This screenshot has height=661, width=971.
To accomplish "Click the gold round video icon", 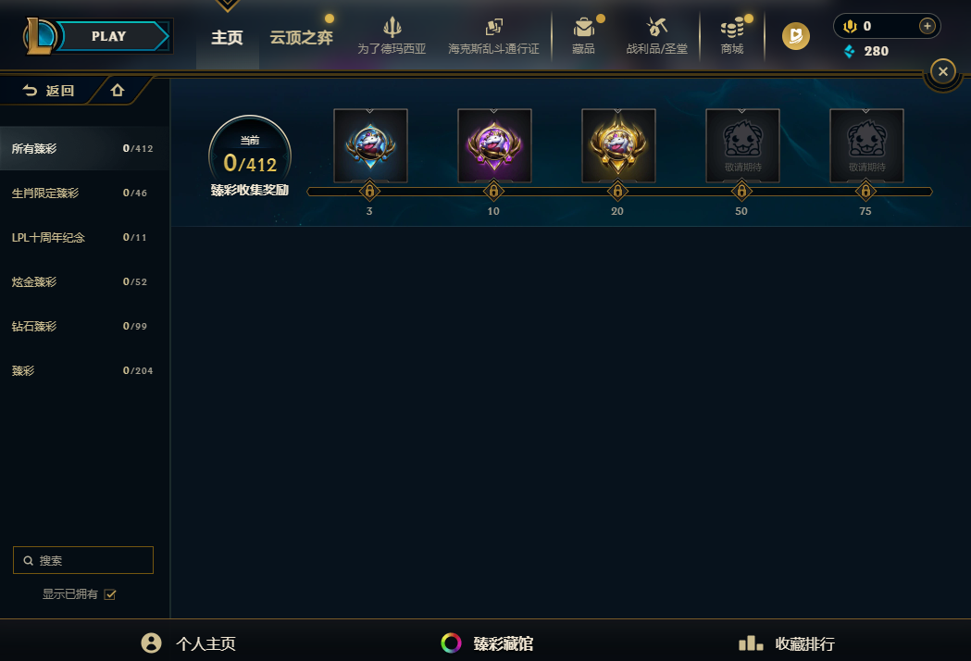I will pyautogui.click(x=796, y=36).
